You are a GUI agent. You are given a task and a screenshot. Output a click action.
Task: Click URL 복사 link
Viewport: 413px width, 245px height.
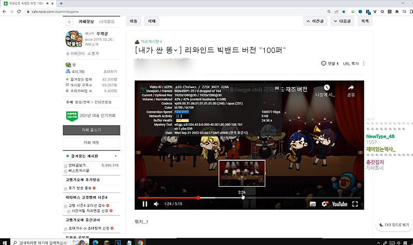pos(351,64)
